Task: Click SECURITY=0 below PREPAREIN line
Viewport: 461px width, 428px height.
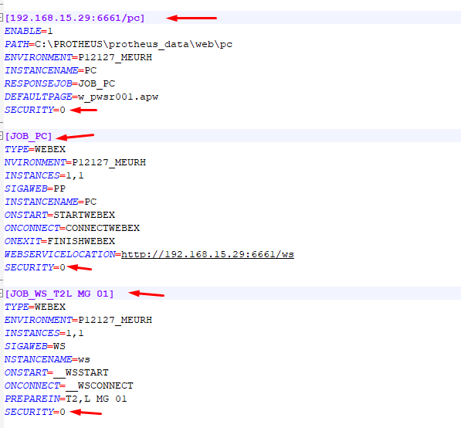Action: pos(35,412)
